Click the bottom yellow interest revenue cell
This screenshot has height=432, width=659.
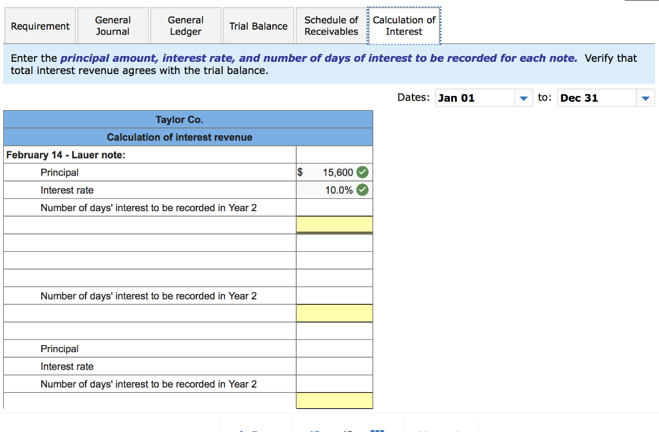334,400
